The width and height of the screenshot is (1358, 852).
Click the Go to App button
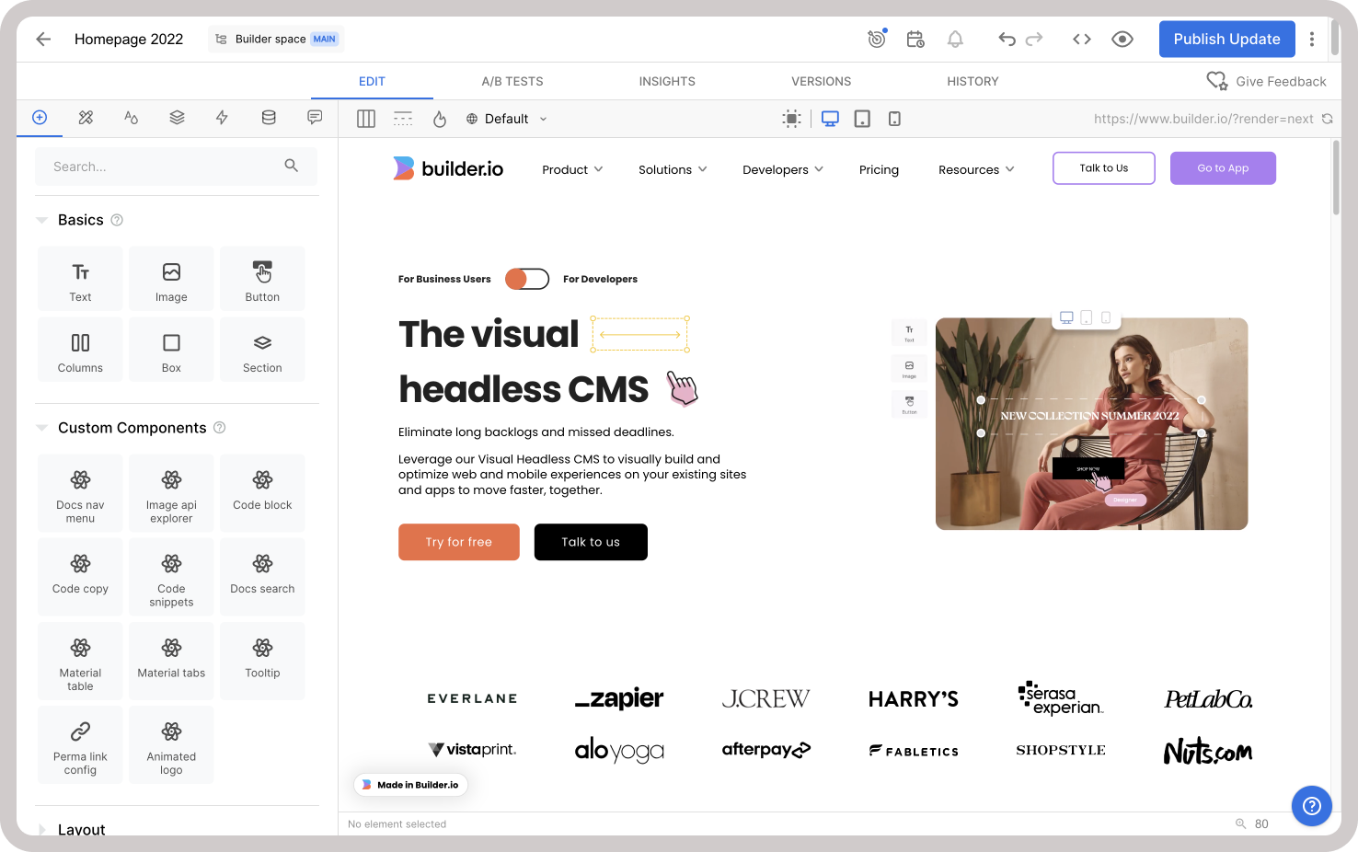pos(1223,168)
